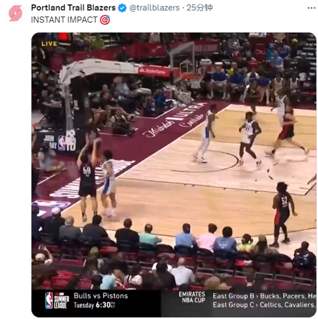Select the INSTANT IMPACT tweet text
Screen dimensions: 318x319
64,20
